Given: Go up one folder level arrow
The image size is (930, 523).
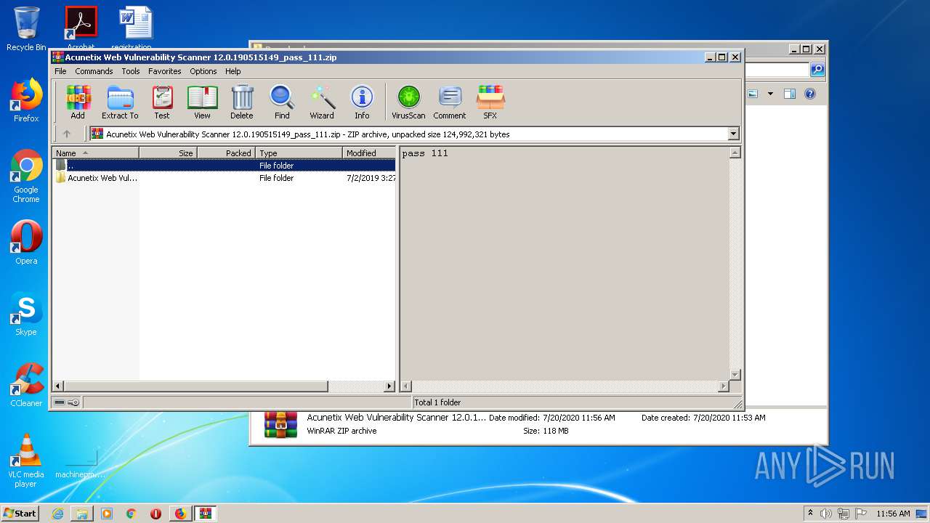Looking at the screenshot, I should pos(67,134).
